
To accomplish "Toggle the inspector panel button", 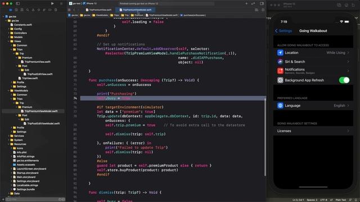I will point(262,3).
